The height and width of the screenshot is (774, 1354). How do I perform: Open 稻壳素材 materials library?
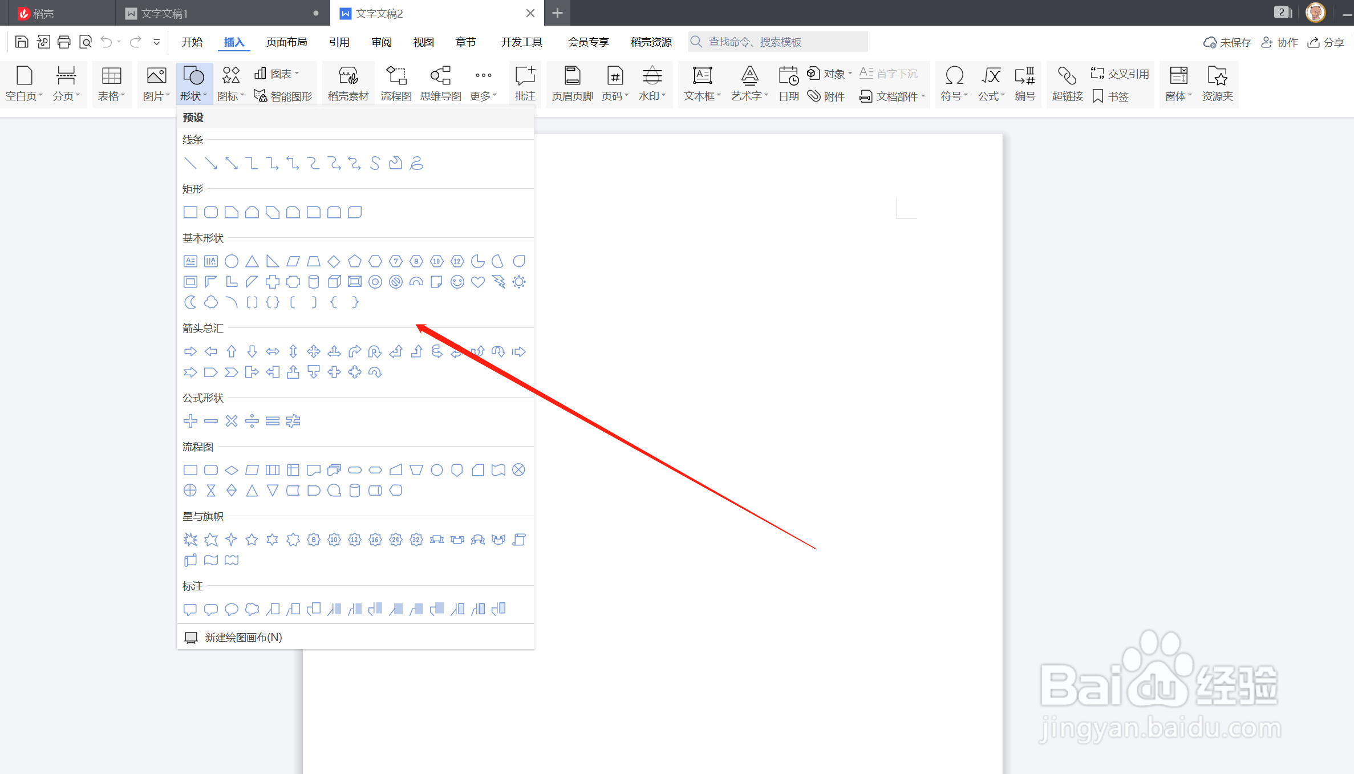[348, 83]
